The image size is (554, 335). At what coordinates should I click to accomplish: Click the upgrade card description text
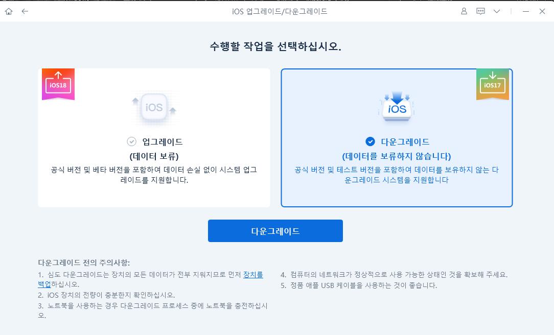(154, 175)
